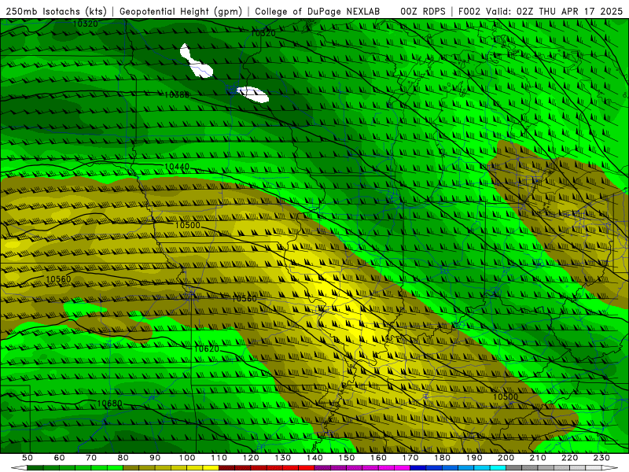
Task: Click the 10680 height contour label
Action: (x=109, y=403)
